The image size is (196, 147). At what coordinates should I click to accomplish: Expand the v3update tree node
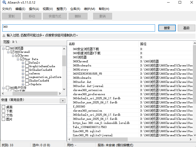point(23,84)
